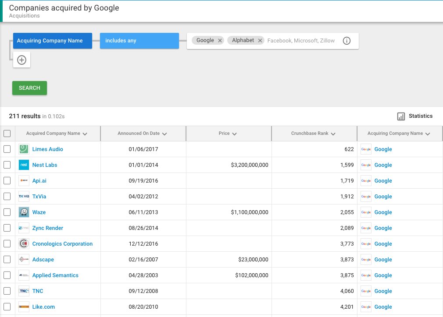Check the Applied Semantics row checkbox
443x317 pixels.
click(x=7, y=275)
